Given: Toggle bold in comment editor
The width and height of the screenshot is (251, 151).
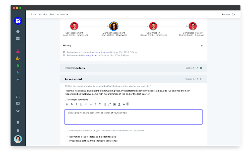Looking at the screenshot, I should (x=72, y=104).
